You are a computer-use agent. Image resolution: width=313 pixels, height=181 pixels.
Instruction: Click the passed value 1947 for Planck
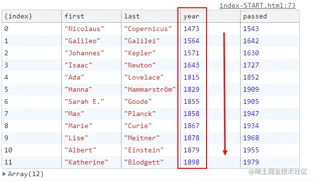point(251,114)
